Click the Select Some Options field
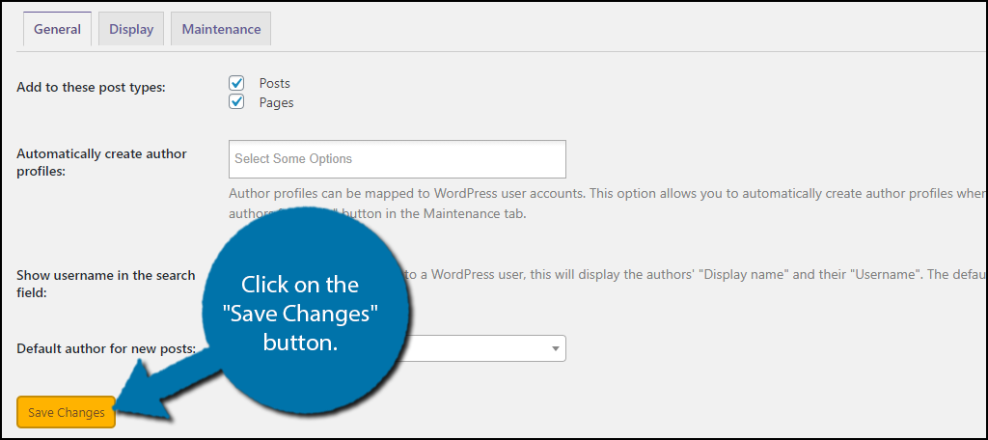The width and height of the screenshot is (988, 440). click(397, 158)
